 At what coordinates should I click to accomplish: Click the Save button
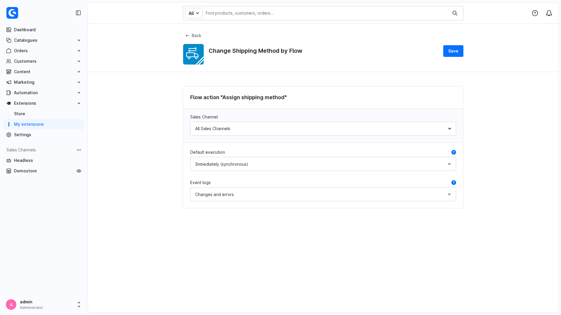point(453,51)
